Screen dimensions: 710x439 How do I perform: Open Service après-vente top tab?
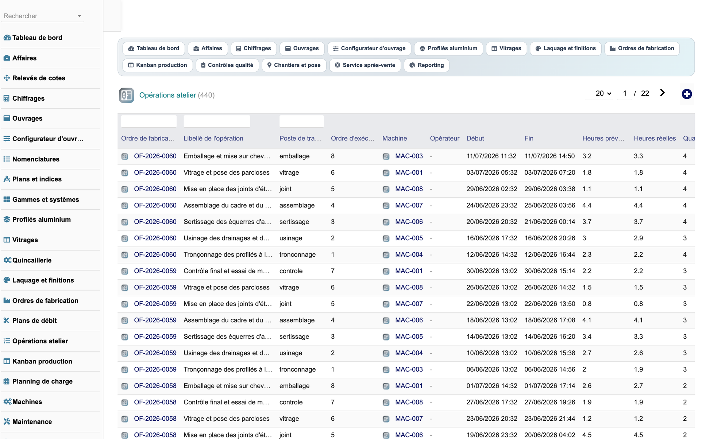click(x=365, y=65)
